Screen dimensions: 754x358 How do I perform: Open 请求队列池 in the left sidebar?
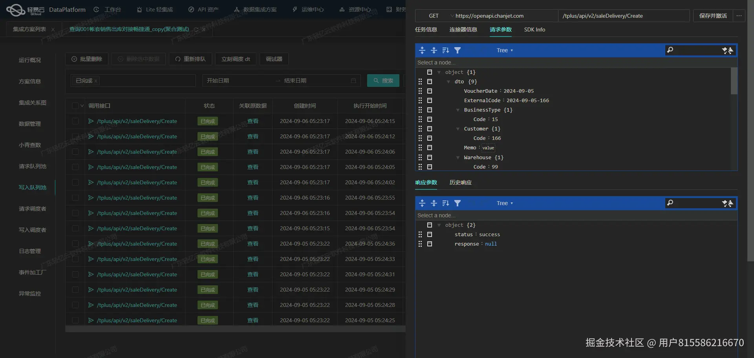[33, 166]
